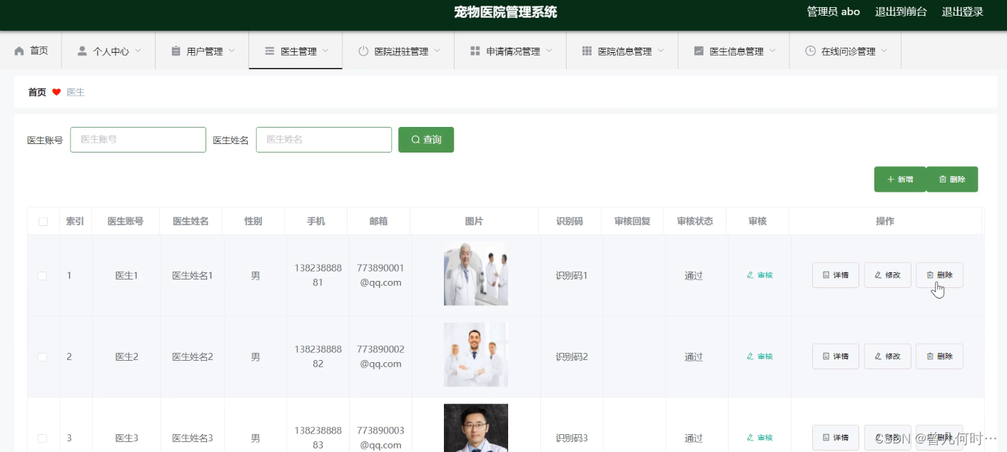The width and height of the screenshot is (1007, 452).
Task: Open the 在线问诊管理 menu label
Action: [849, 51]
